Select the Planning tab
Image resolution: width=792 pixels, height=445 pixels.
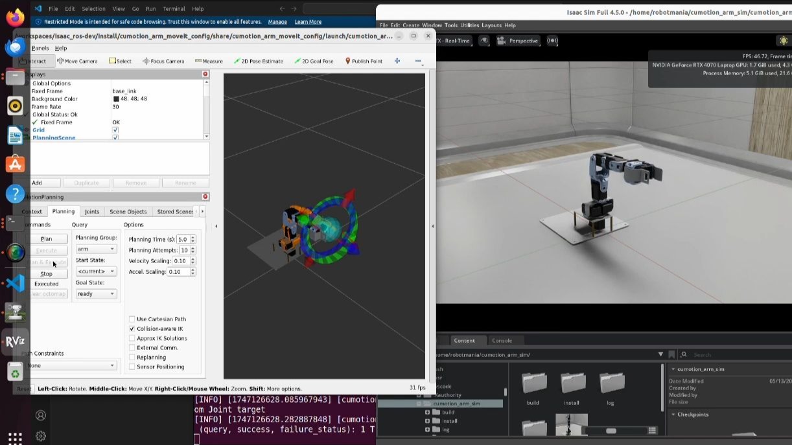(64, 212)
